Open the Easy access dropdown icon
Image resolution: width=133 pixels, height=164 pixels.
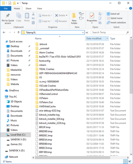tap(81, 18)
